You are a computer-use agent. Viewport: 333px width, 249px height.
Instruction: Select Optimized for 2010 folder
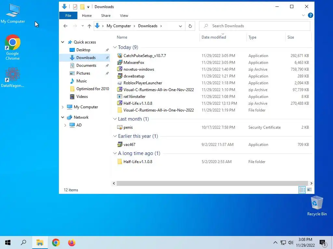[x=93, y=89]
